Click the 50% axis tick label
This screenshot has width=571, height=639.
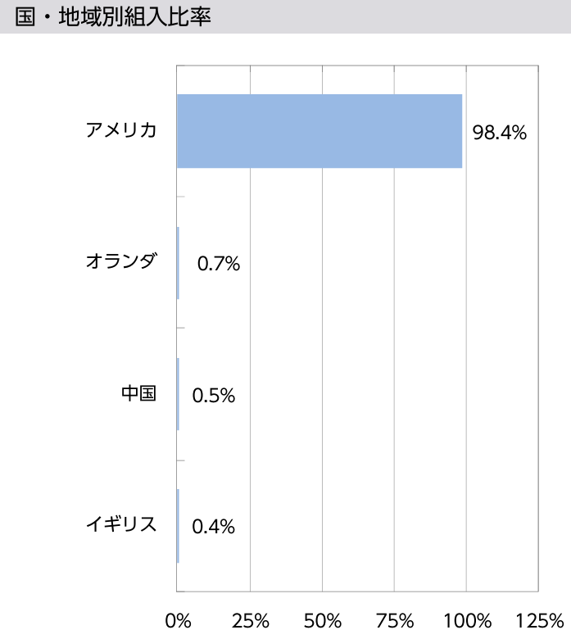[323, 619]
